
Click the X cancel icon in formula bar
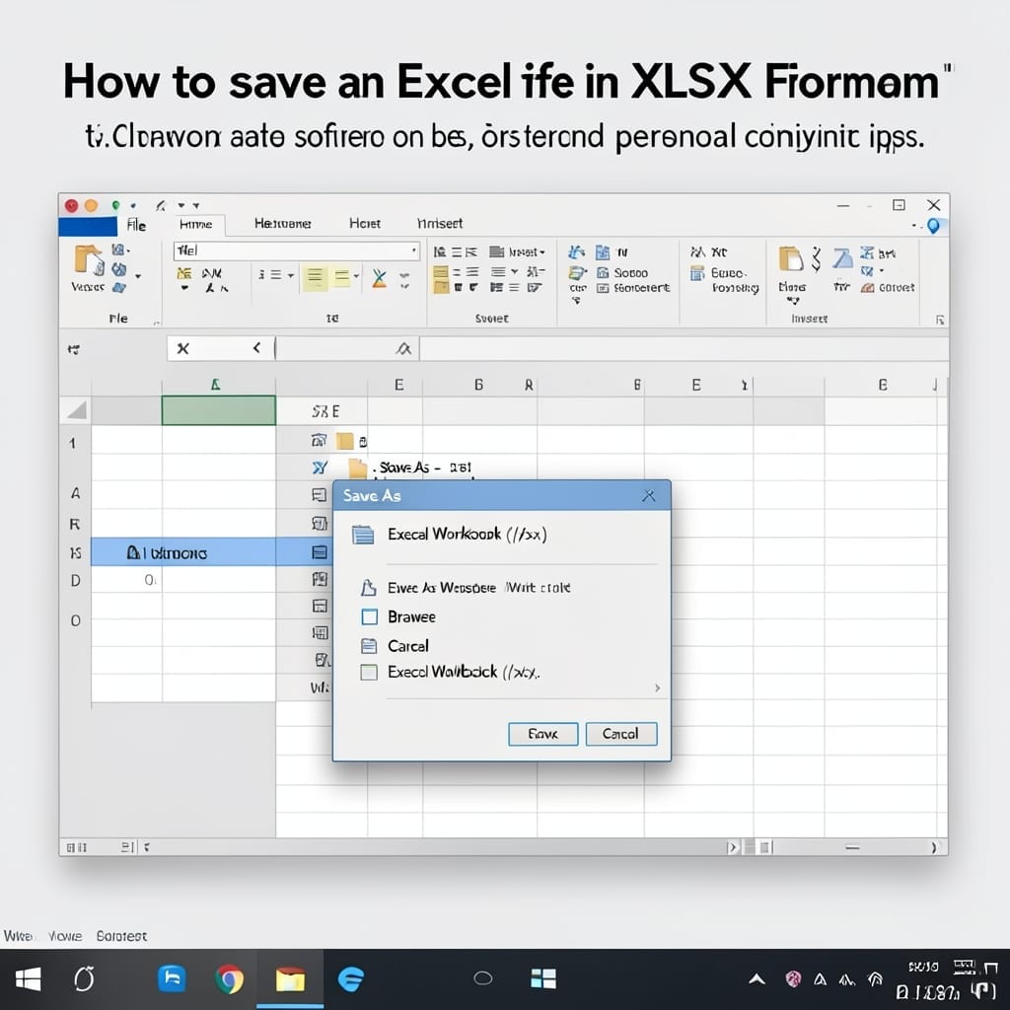[182, 348]
